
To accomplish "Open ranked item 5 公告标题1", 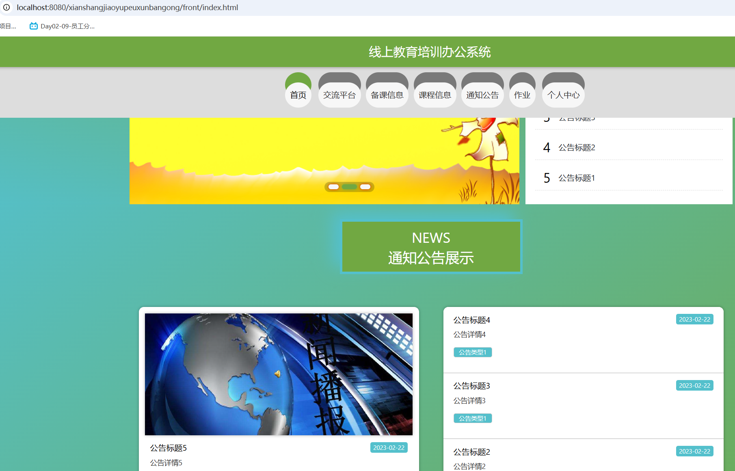I will tap(629, 178).
